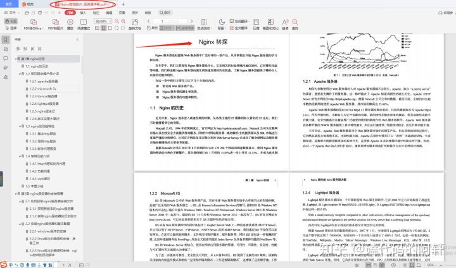Click the save icon in quick toolbar
The image size is (456, 268).
pyautogui.click(x=33, y=13)
